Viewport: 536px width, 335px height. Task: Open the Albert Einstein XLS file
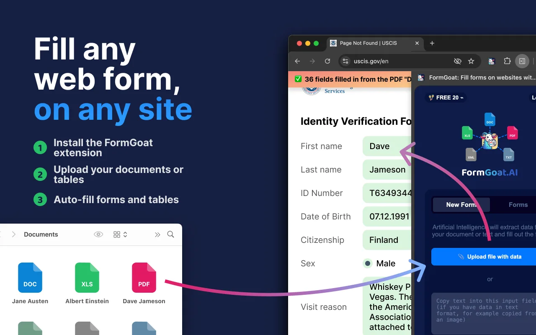tap(87, 283)
